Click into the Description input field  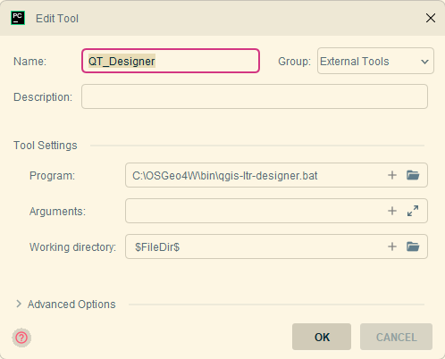255,96
